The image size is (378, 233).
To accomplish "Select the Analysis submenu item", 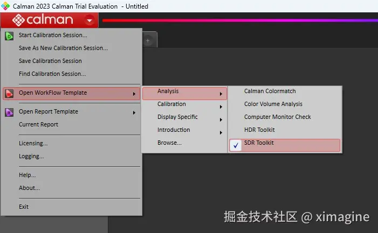I will pos(184,94).
